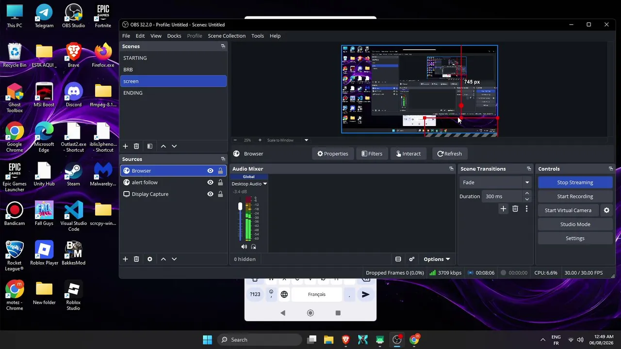Screen dimensions: 621x349
Task: Open File Explorer from the taskbar
Action: (329, 340)
